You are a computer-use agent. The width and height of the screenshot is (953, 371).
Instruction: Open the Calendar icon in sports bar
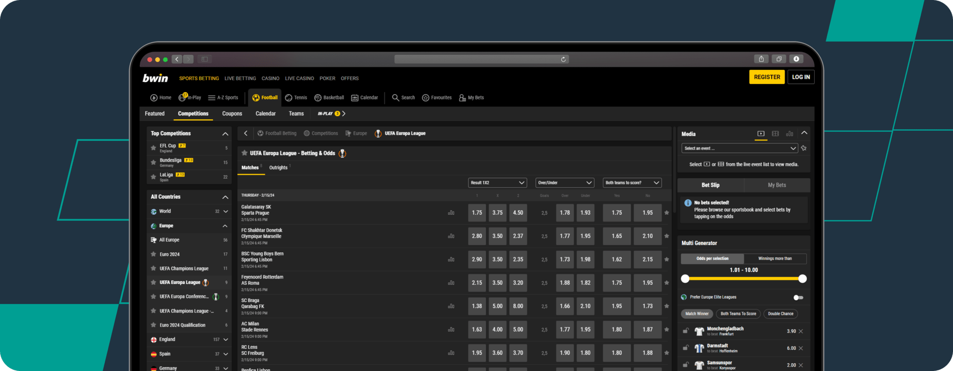[355, 98]
